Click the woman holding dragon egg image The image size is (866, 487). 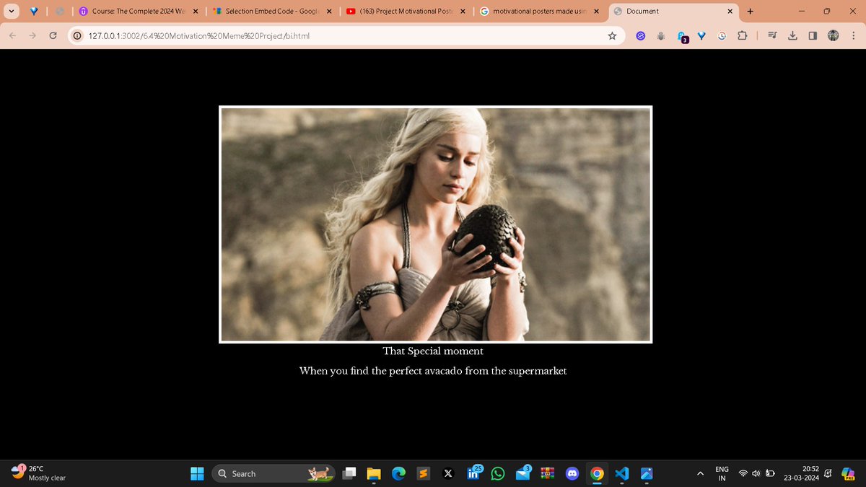point(436,224)
